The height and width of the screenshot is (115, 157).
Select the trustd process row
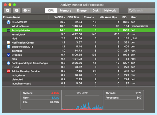coord(78,67)
